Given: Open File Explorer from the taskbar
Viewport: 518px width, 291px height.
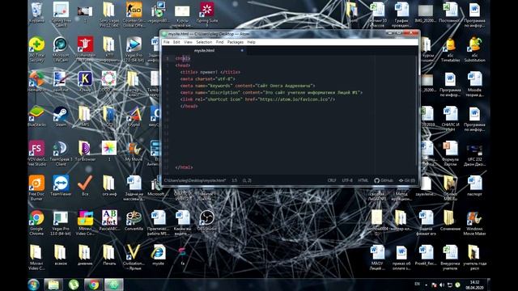Looking at the screenshot, I should tap(53, 285).
